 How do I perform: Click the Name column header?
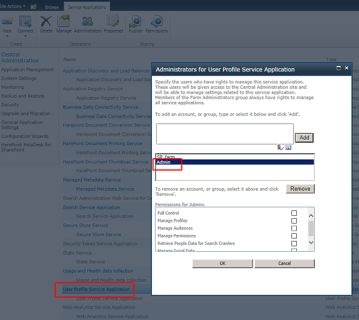(69, 59)
